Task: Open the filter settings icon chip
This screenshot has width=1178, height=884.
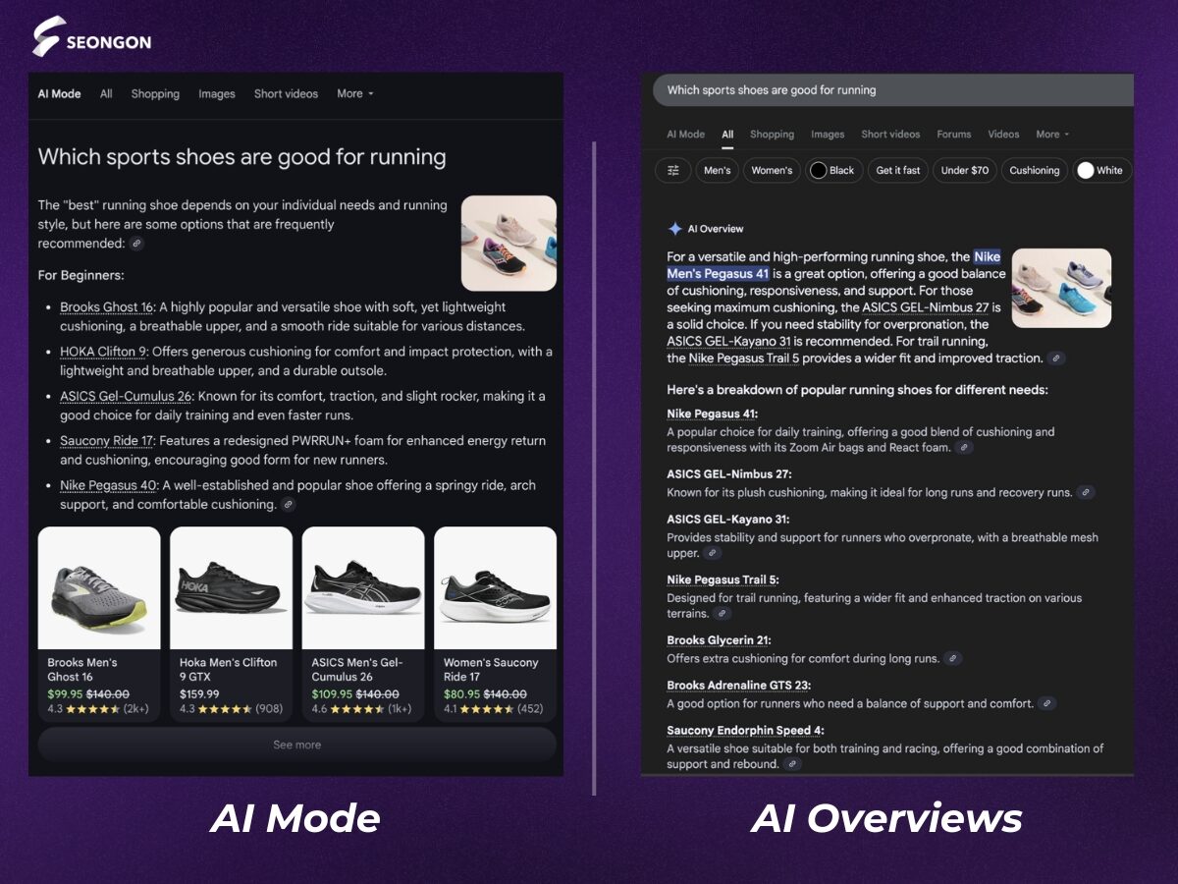Action: [x=673, y=170]
